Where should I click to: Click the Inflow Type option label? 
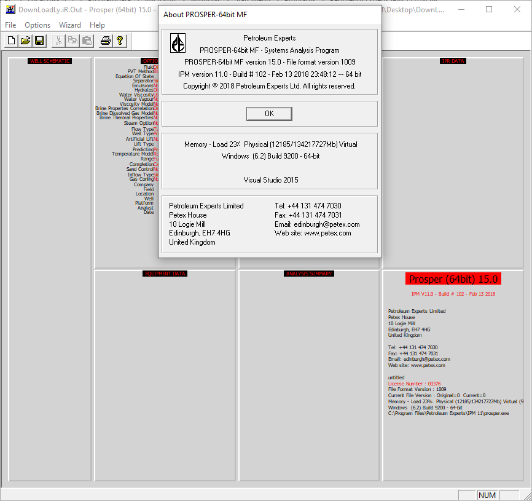tap(141, 175)
